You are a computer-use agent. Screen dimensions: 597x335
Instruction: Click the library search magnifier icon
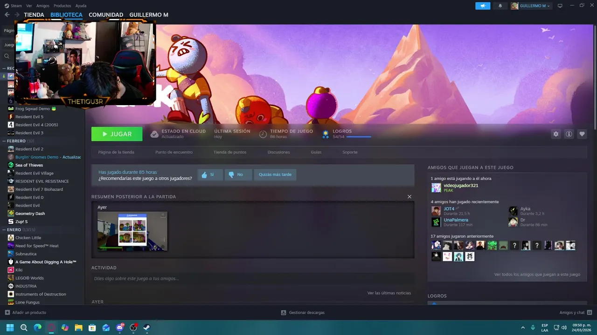7,56
